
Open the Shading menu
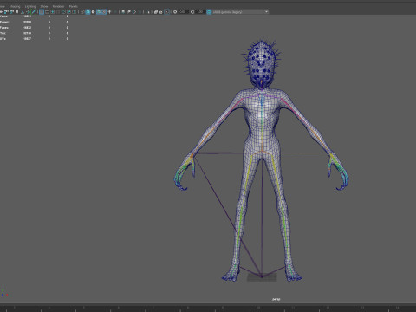(15, 6)
